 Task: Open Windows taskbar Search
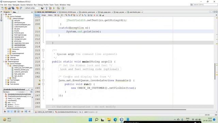[x=96, y=120]
